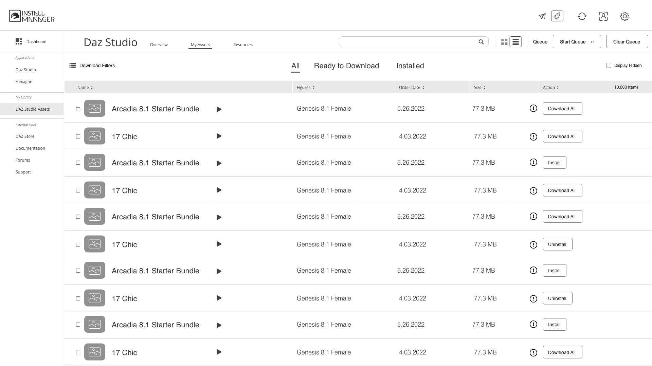The width and height of the screenshot is (652, 366).
Task: Select the Installed filter tab
Action: point(410,66)
